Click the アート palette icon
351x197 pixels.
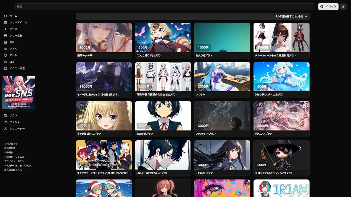click(5, 55)
